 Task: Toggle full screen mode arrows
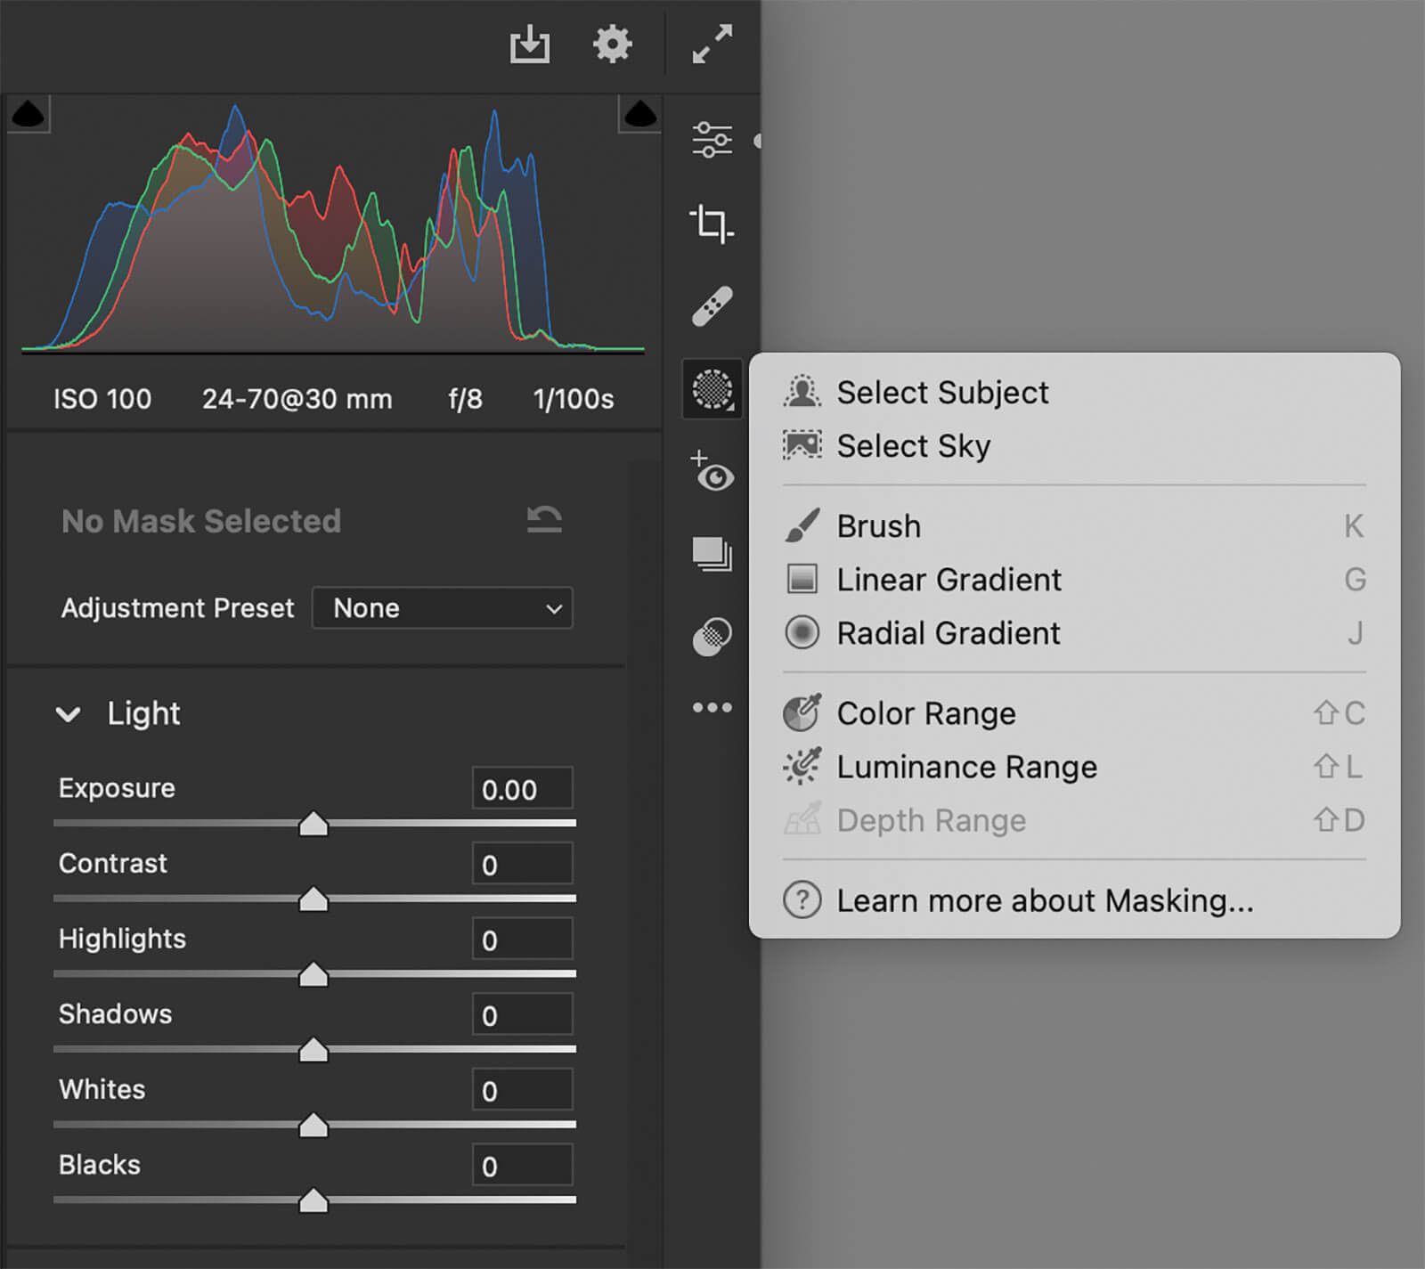coord(712,44)
